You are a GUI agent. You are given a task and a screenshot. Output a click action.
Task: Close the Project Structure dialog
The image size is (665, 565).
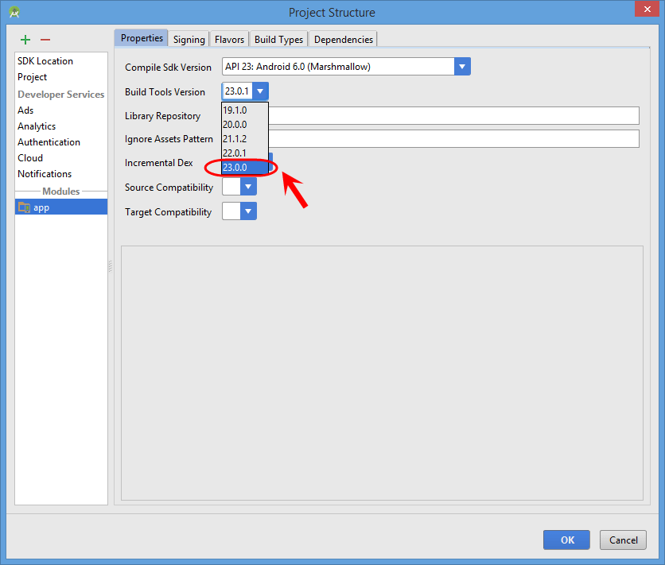pyautogui.click(x=647, y=9)
